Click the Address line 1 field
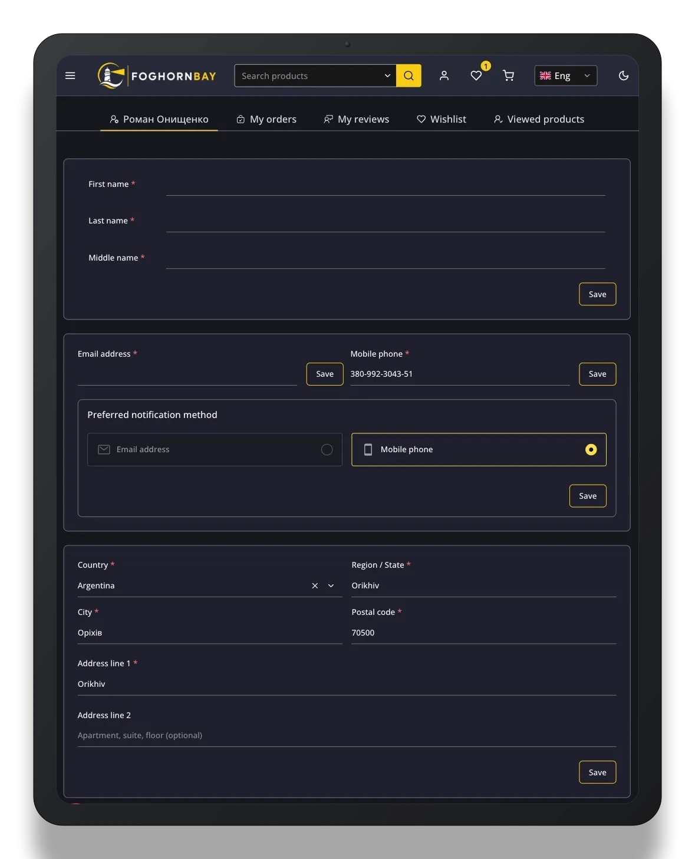 (347, 684)
